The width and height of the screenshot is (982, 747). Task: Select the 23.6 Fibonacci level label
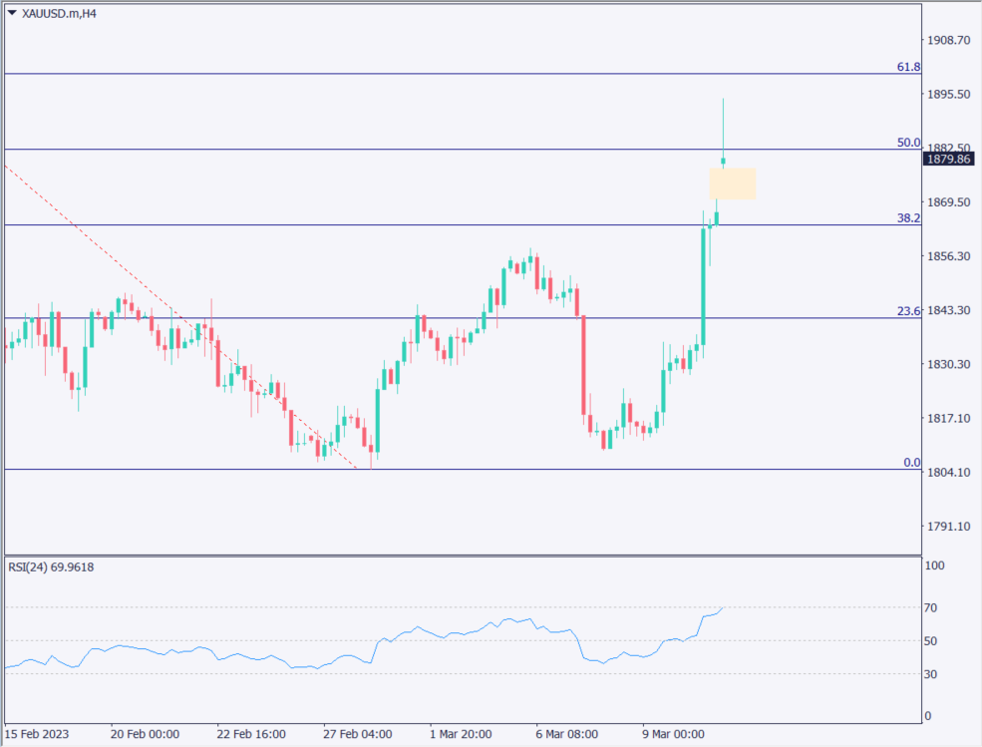tap(908, 311)
